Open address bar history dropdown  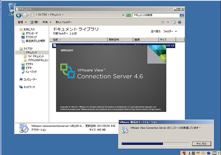click(123, 15)
